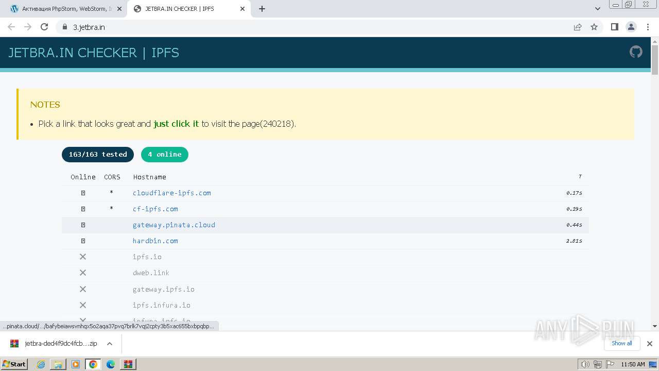Click the WinRAR zip icon in downloads bar
This screenshot has height=371, width=659.
(x=14, y=343)
